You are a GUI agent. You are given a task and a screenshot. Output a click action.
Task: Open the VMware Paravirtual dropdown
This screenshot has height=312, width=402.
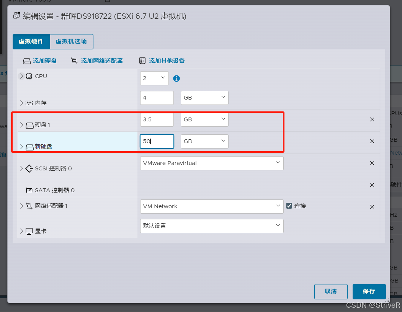pyautogui.click(x=212, y=163)
